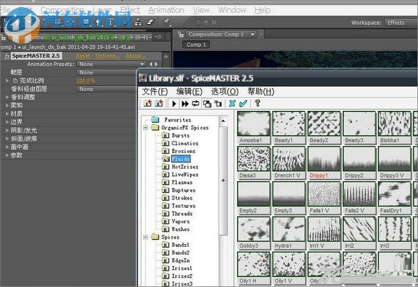Expand the 边界 group

[7, 122]
